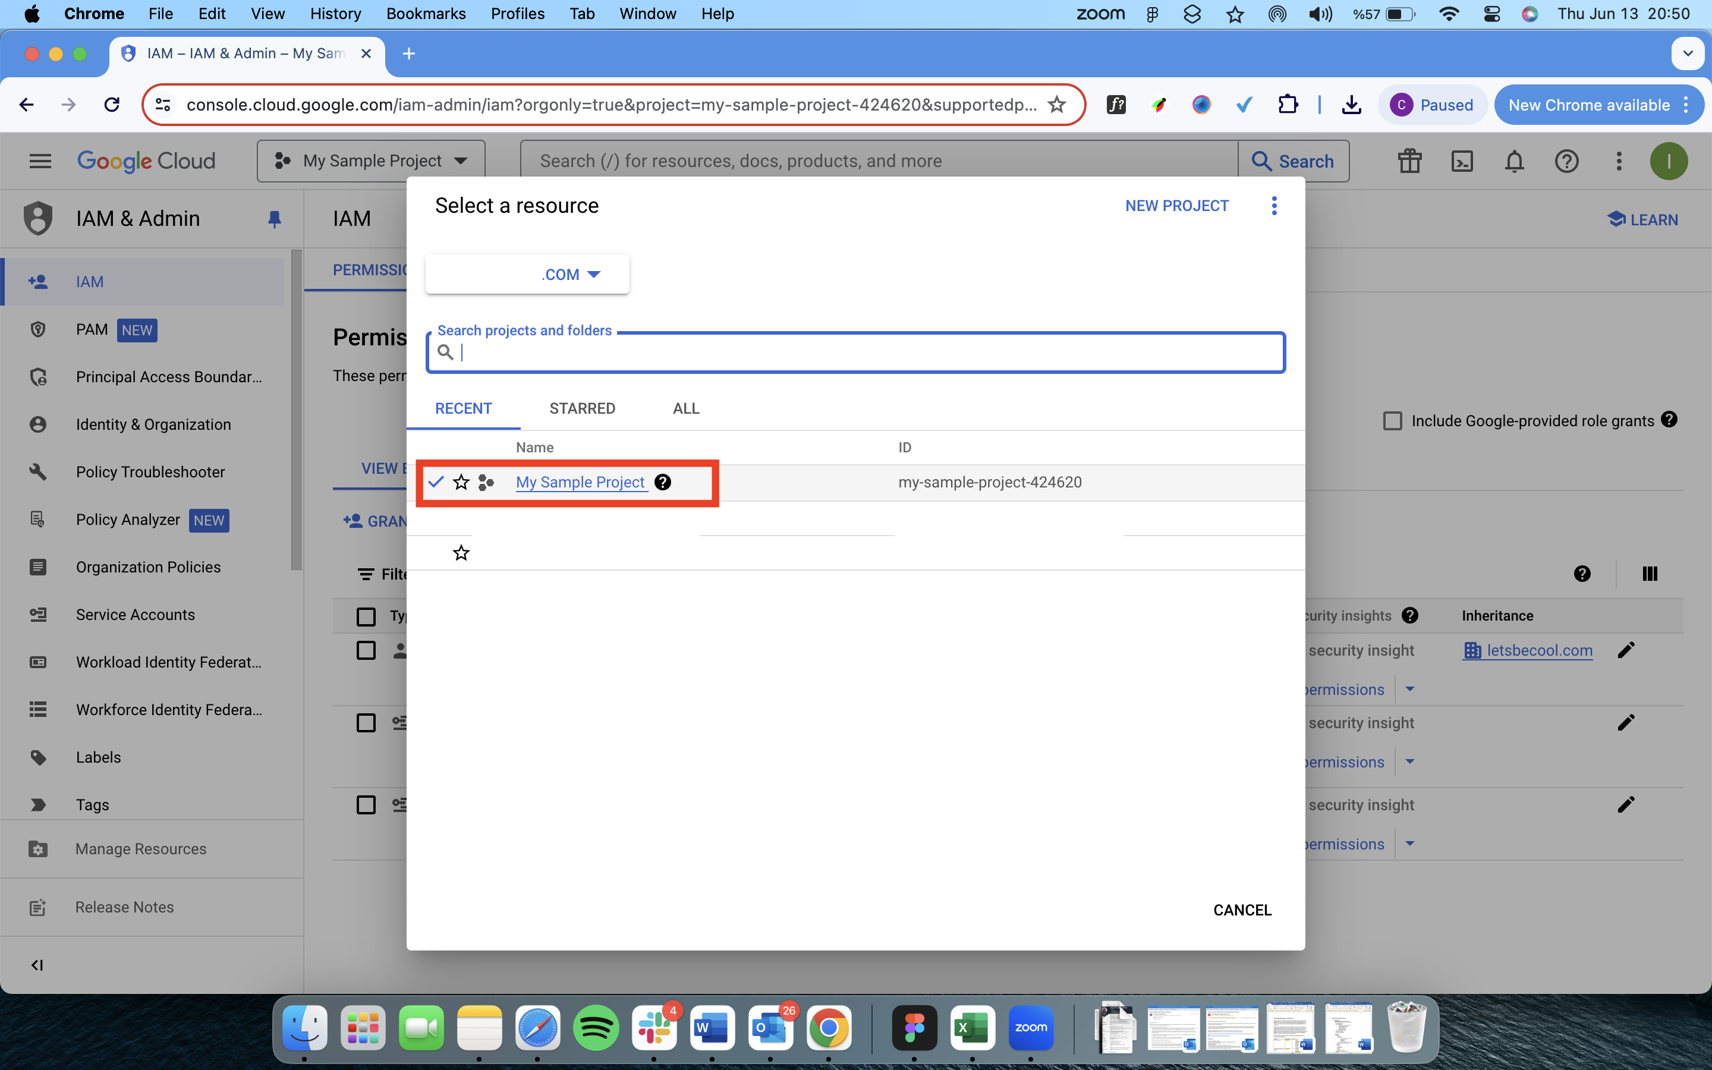Reload the page
This screenshot has width=1712, height=1070.
112,105
